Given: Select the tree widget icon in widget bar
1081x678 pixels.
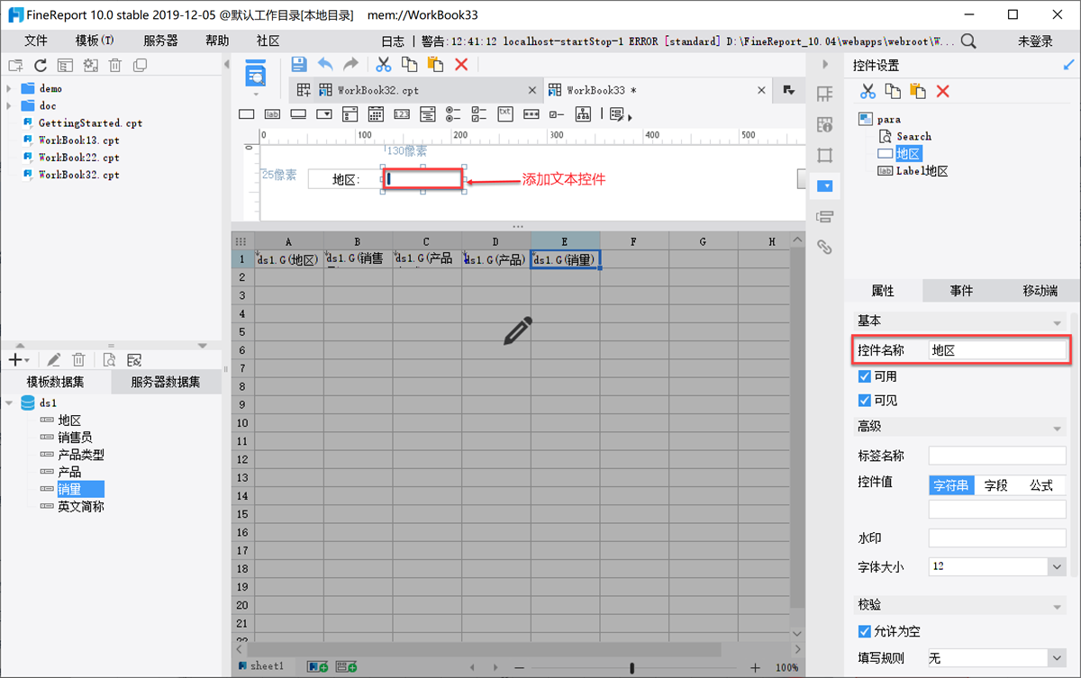Looking at the screenshot, I should 583,114.
